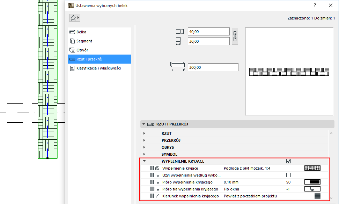
Task: Click the beam height field 40,00
Action: [209, 32]
